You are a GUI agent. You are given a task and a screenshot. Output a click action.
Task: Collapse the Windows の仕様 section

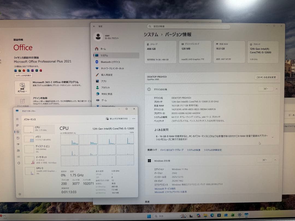[x=276, y=160]
